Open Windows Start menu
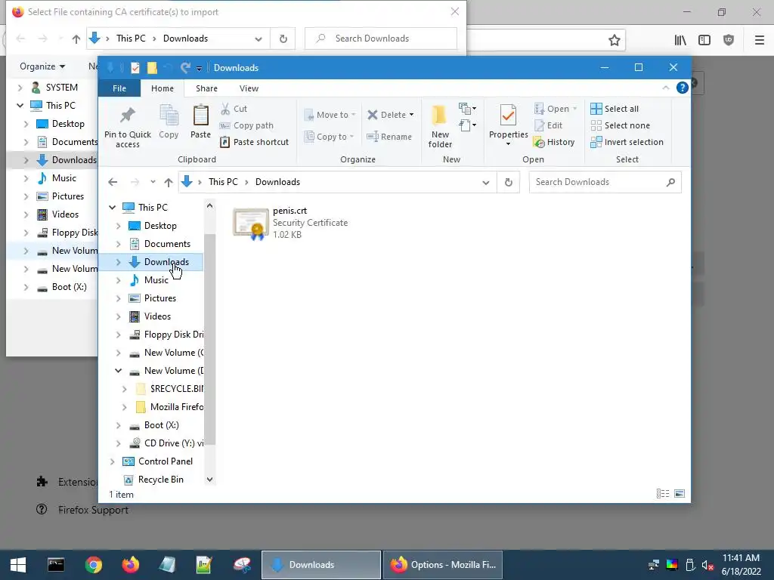 18,565
